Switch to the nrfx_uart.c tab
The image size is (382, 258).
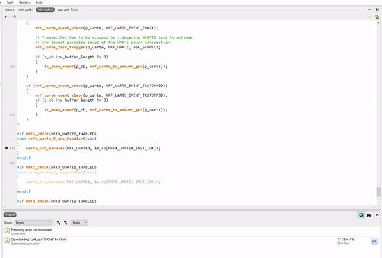(x=25, y=10)
